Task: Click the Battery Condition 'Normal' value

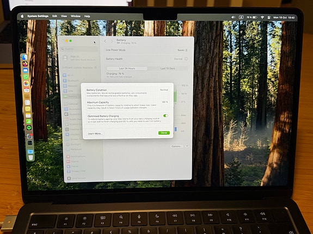Action: click(164, 90)
